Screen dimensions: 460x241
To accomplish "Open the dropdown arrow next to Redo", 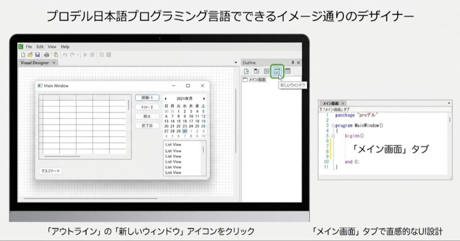I will click(x=78, y=55).
